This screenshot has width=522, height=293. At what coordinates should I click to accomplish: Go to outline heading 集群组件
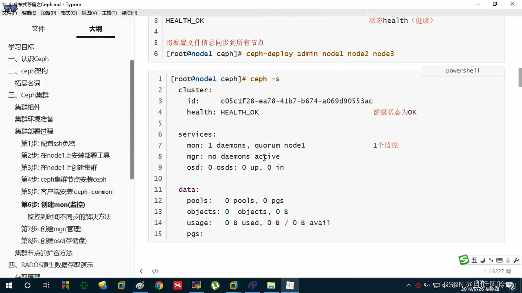point(28,107)
